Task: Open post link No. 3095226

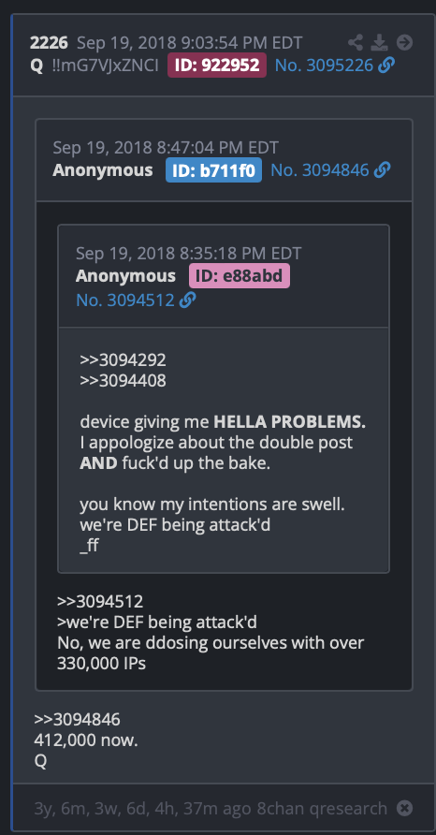Action: point(325,65)
